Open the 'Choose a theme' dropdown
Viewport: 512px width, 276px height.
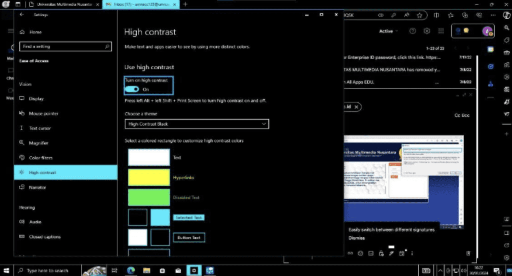click(x=197, y=124)
